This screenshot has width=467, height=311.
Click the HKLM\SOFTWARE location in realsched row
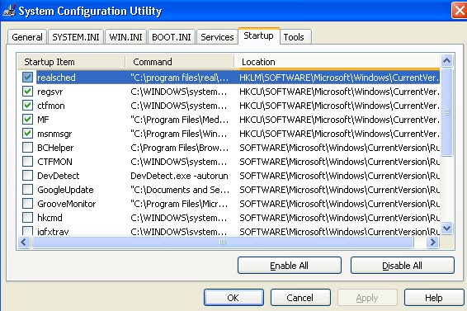[x=339, y=78]
